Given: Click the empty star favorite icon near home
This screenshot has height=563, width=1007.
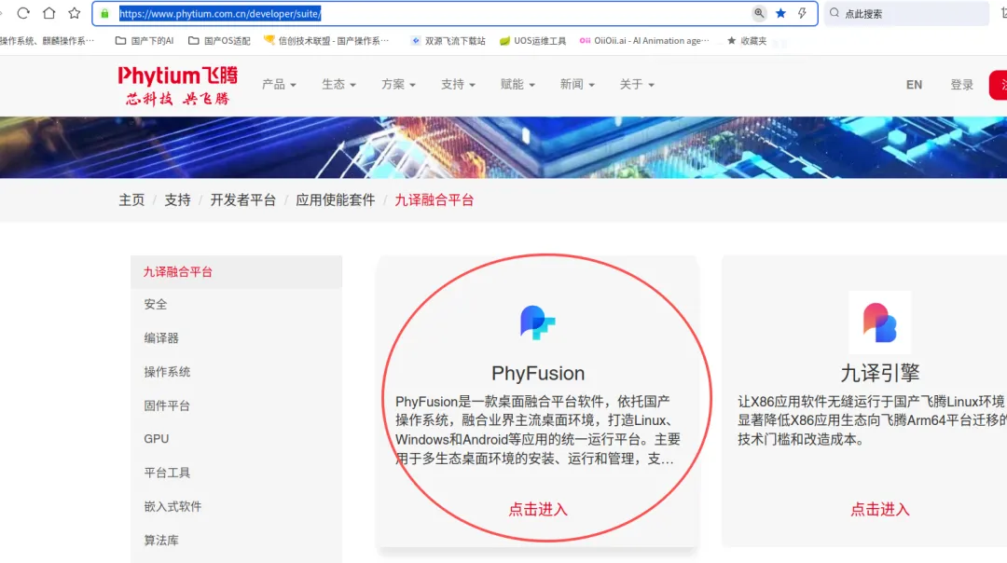Looking at the screenshot, I should 75,13.
